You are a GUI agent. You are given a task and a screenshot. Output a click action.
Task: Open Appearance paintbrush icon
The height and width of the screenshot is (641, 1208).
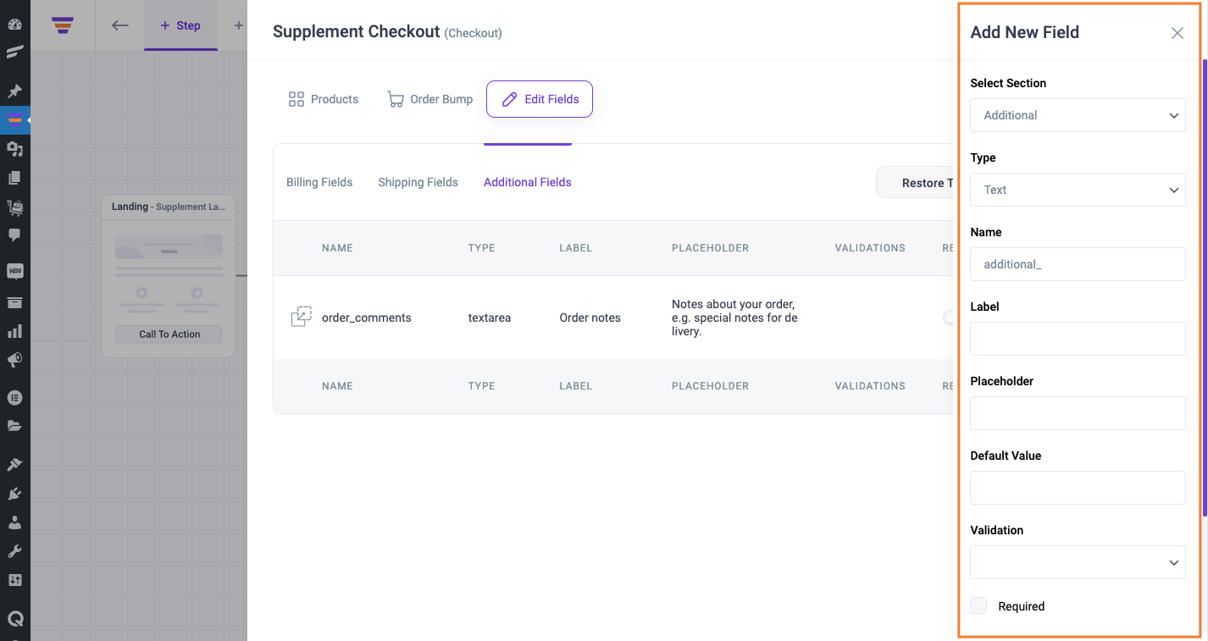(x=14, y=464)
